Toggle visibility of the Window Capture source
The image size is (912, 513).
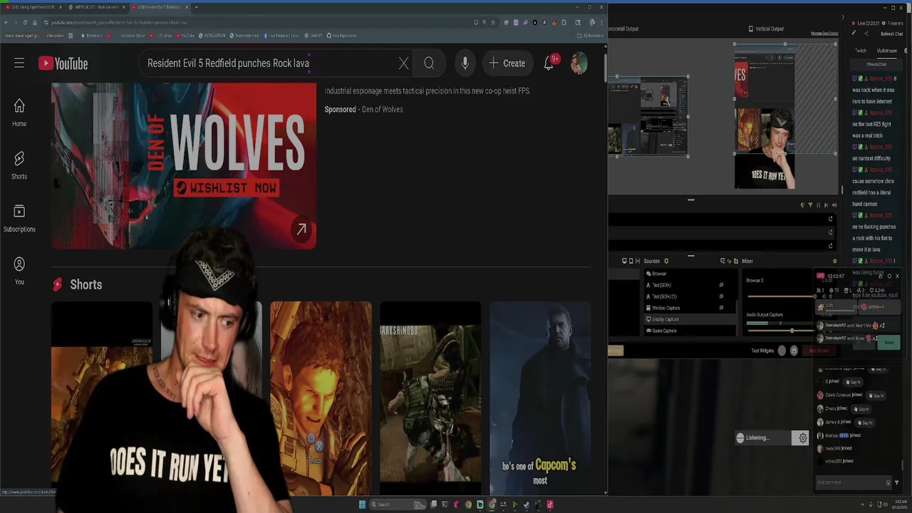click(x=721, y=308)
